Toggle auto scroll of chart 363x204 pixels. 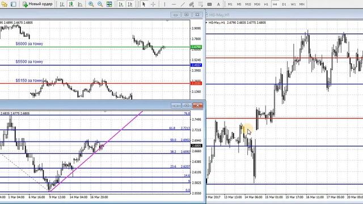coord(121,4)
